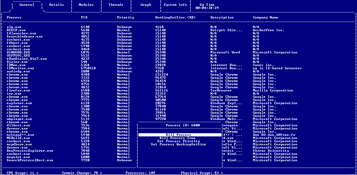Screen dimensions: 357x175
Task: Select the OSPPSVC.EXE process
Action: [18, 56]
